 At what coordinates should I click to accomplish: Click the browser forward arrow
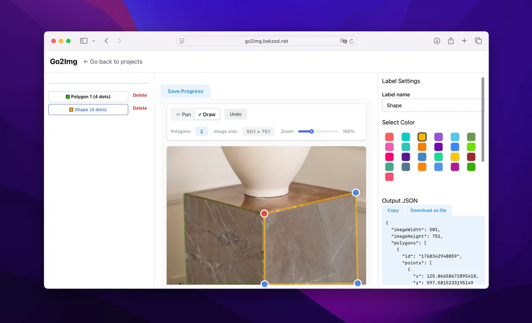(119, 41)
